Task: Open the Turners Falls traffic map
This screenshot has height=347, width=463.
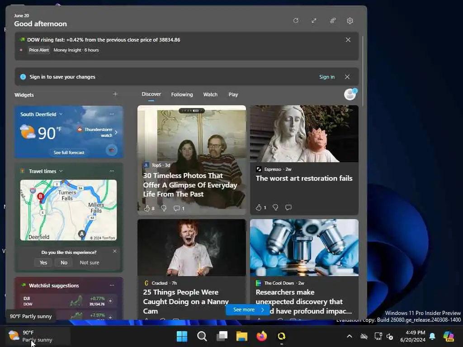Action: tap(69, 210)
